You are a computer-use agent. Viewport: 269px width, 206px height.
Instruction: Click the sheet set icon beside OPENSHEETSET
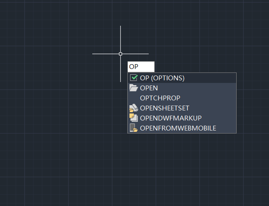click(134, 108)
